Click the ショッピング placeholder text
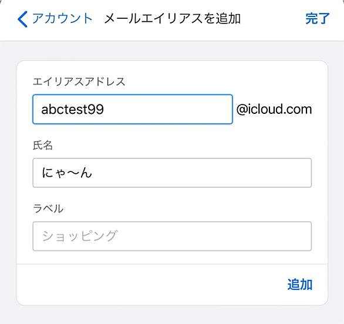 tap(80, 237)
